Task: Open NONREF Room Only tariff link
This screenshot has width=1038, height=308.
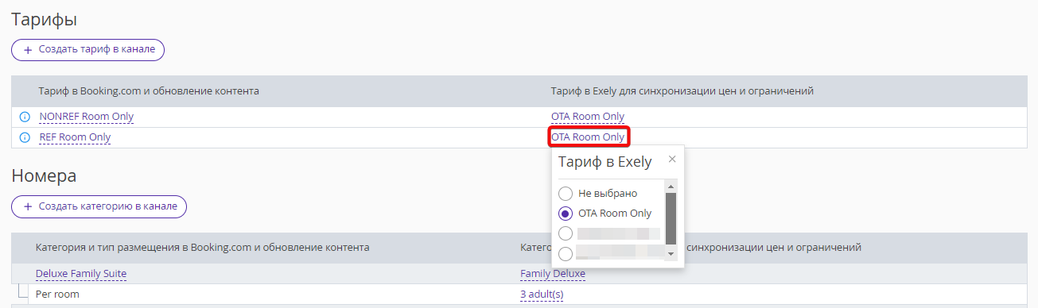Action: [86, 117]
